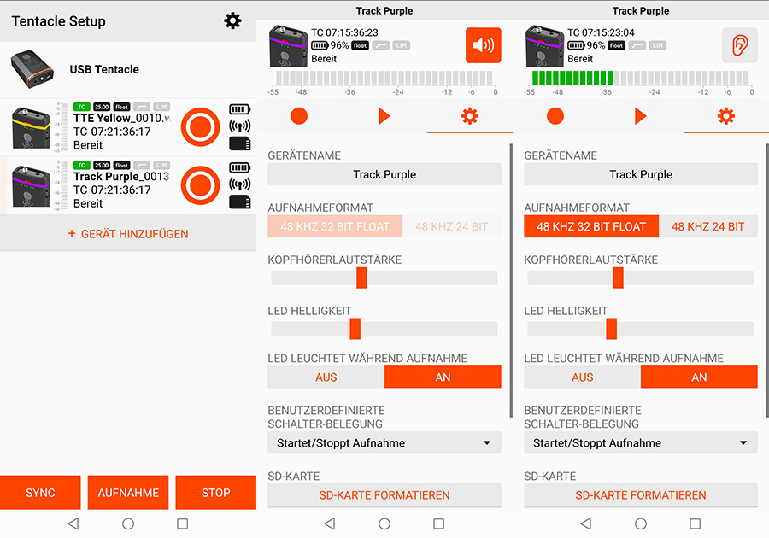The height and width of the screenshot is (538, 769).
Task: Tap Android recents button under left screen
Action: [x=183, y=523]
